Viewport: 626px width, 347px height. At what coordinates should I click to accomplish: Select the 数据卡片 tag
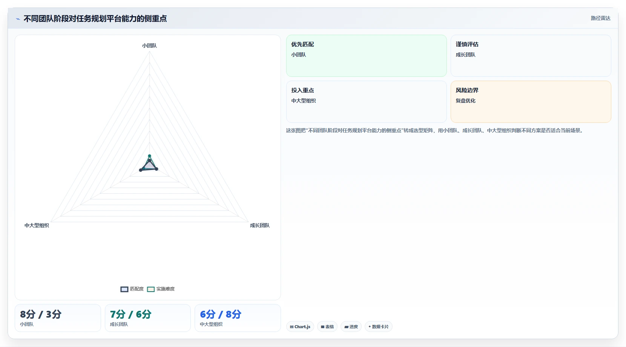point(379,327)
